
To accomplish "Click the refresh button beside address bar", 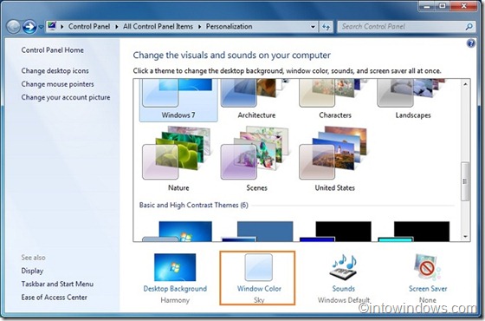I will (x=326, y=27).
